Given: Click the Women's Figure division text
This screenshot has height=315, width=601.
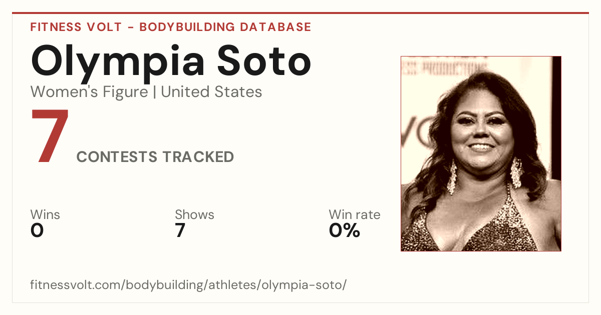Looking at the screenshot, I should tap(89, 92).
